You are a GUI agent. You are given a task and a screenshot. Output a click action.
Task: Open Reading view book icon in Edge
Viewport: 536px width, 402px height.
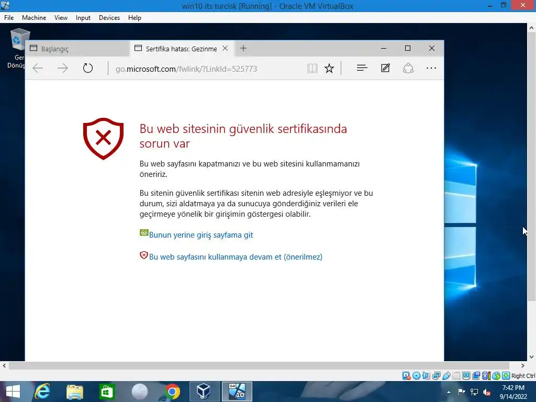click(312, 69)
